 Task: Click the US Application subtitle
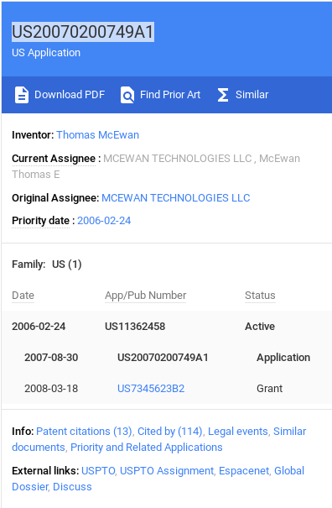46,53
